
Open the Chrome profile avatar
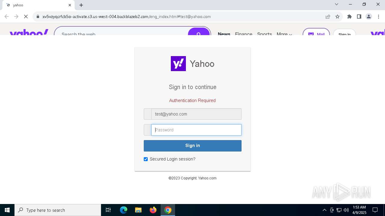369,16
